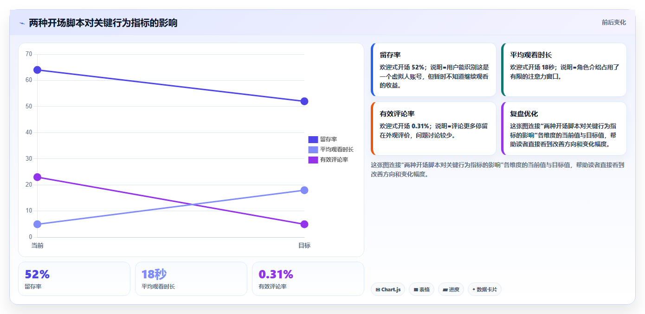The image size is (645, 314).
Task: Toggle the 留存率 legend color box
Action: pos(313,139)
